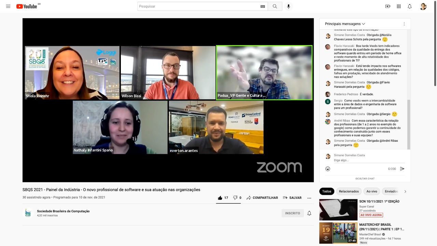Image resolution: width=437 pixels, height=246 pixels.
Task: Click Ocultar Chat button
Action: (x=365, y=179)
